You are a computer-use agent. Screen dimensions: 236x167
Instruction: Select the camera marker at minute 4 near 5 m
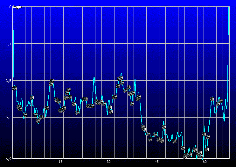point(25,115)
